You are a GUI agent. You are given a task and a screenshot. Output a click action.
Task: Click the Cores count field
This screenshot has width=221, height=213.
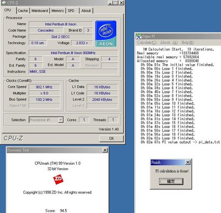84,120
